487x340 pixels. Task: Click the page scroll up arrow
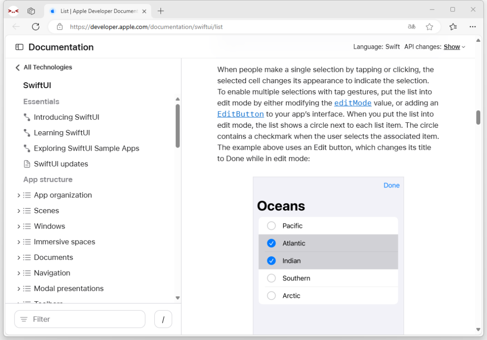click(x=478, y=40)
